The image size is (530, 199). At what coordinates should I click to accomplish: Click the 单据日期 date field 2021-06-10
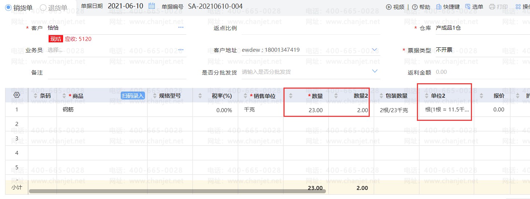(125, 6)
